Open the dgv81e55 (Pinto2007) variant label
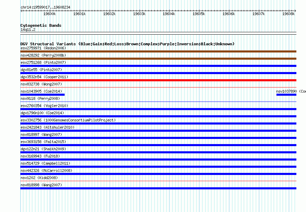 click(x=41, y=70)
